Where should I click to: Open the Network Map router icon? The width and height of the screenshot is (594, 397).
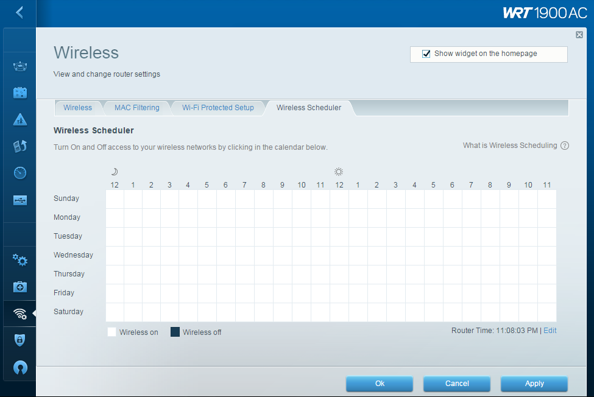(19, 66)
